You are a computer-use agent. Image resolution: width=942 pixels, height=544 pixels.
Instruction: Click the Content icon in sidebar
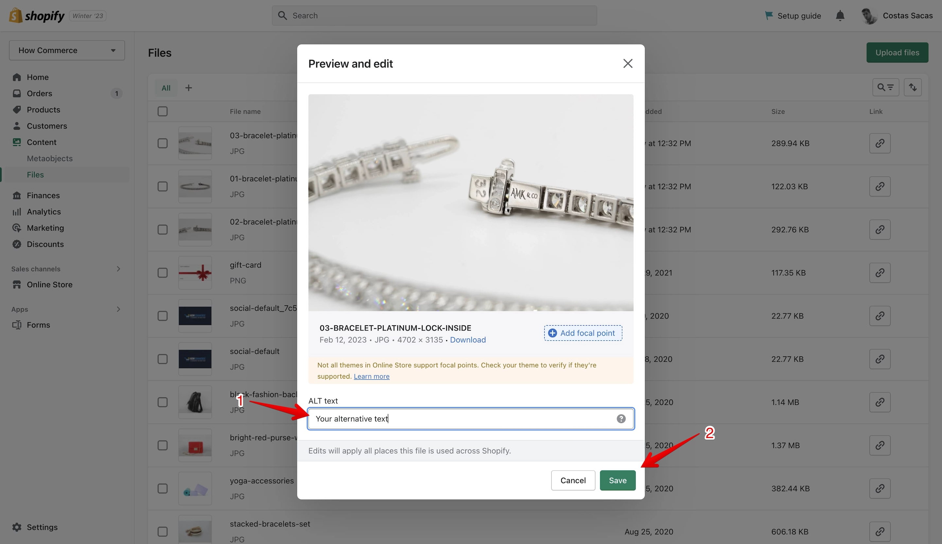pos(16,142)
